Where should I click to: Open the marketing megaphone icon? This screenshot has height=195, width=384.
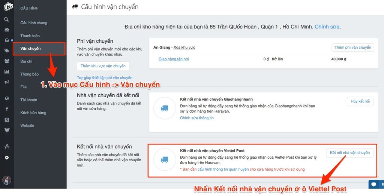point(7,82)
